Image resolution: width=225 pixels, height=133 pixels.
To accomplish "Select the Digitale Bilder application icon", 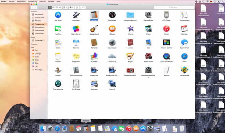I will coord(148,15).
